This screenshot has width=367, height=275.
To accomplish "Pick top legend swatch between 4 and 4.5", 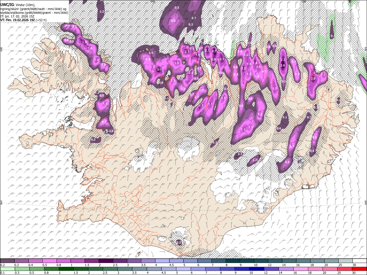I will (x=162, y=261).
